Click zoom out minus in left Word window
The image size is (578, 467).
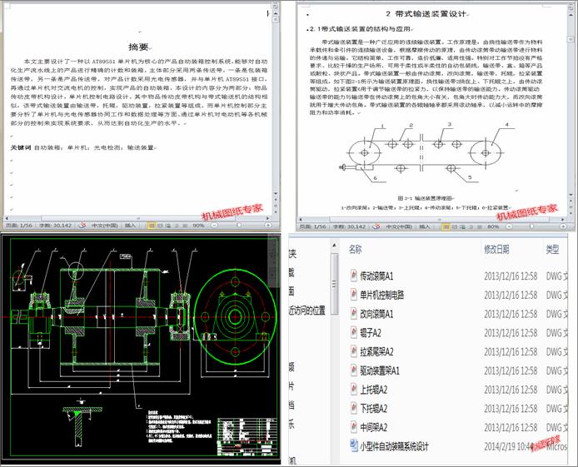point(215,226)
